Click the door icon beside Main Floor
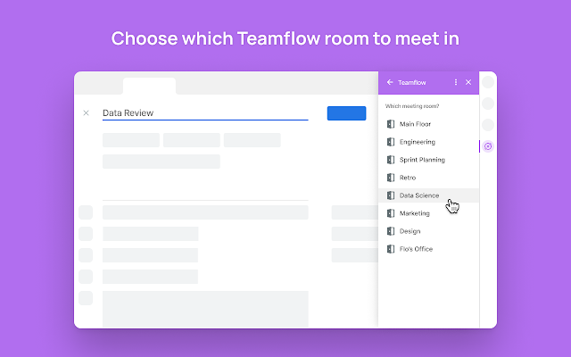Viewport: 571px width, 357px height. click(391, 124)
